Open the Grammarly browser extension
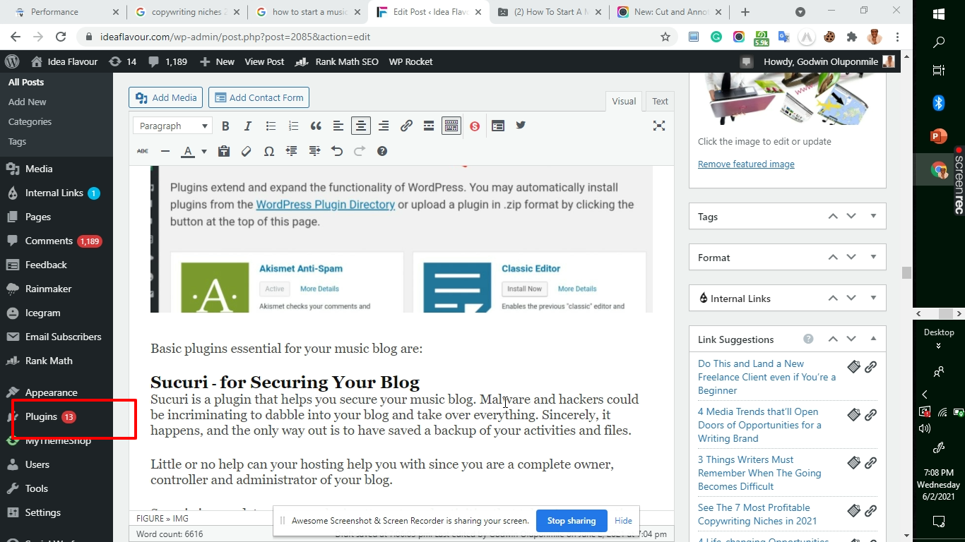 click(716, 37)
